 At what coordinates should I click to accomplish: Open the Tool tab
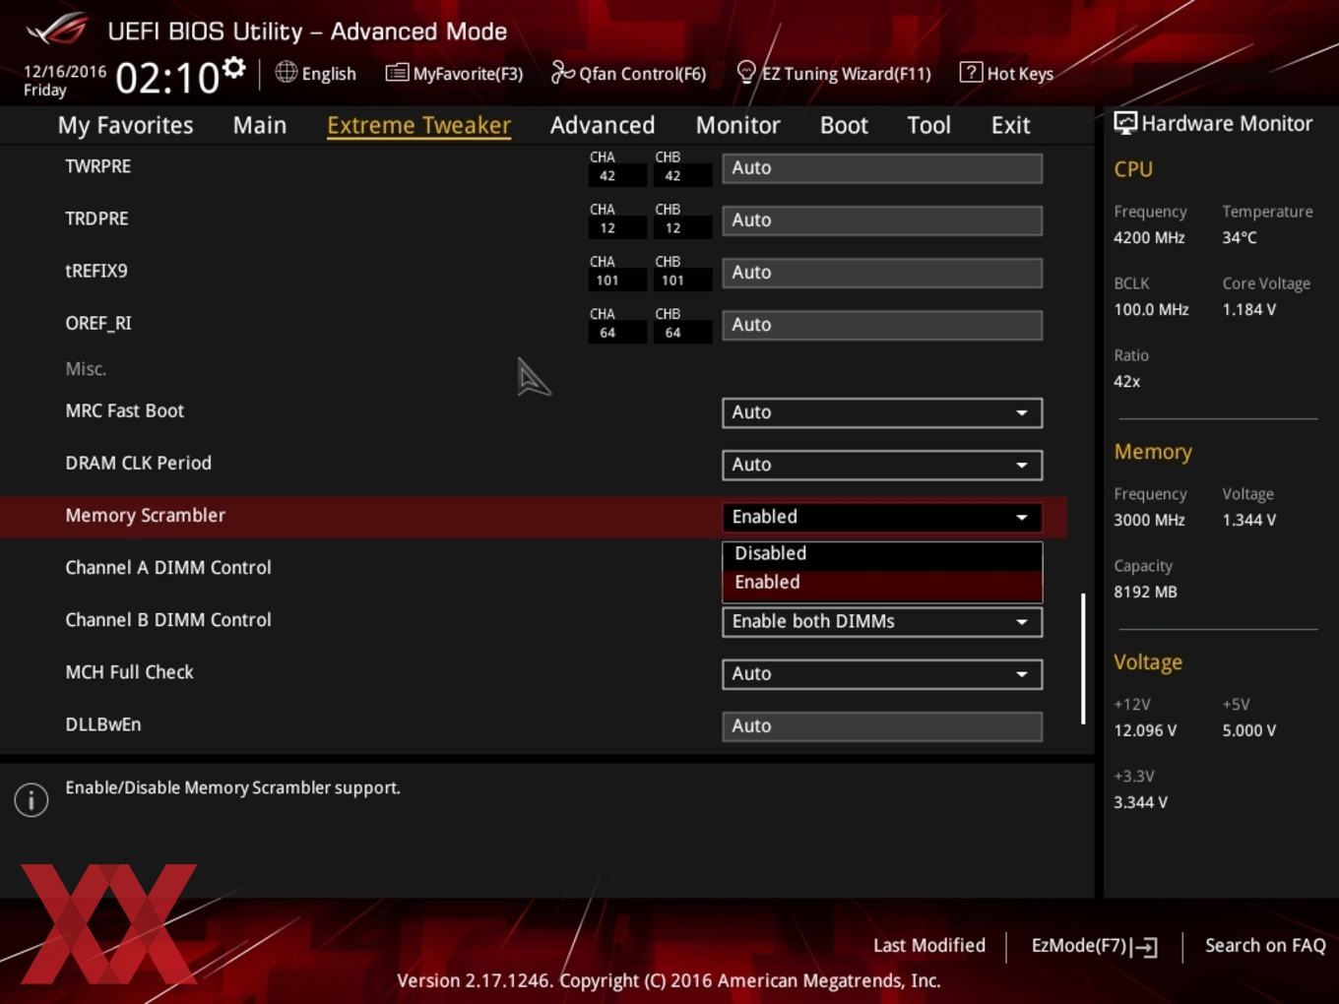click(928, 125)
